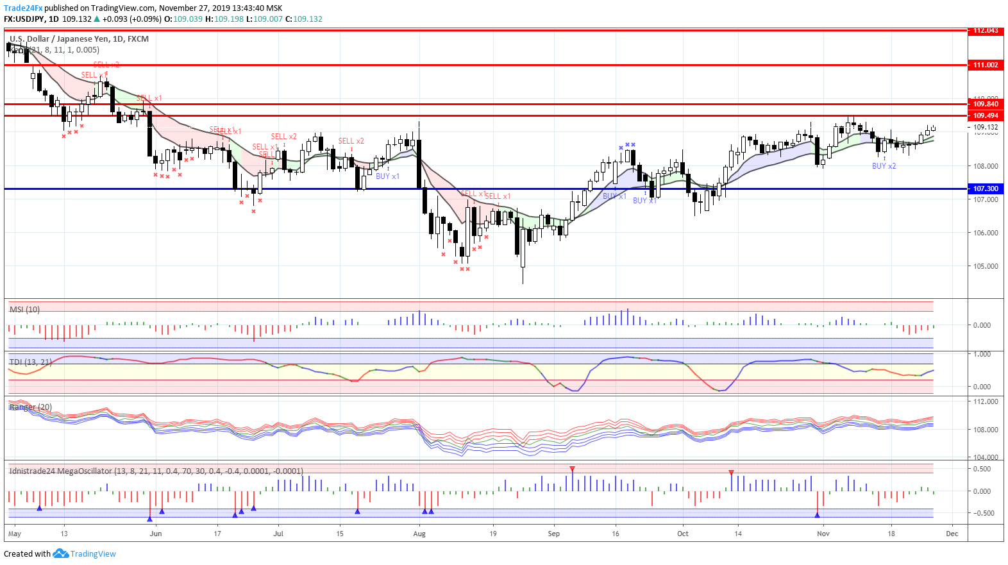1008x565 pixels.
Task: Click the Nov label on time axis
Action: pyautogui.click(x=823, y=534)
